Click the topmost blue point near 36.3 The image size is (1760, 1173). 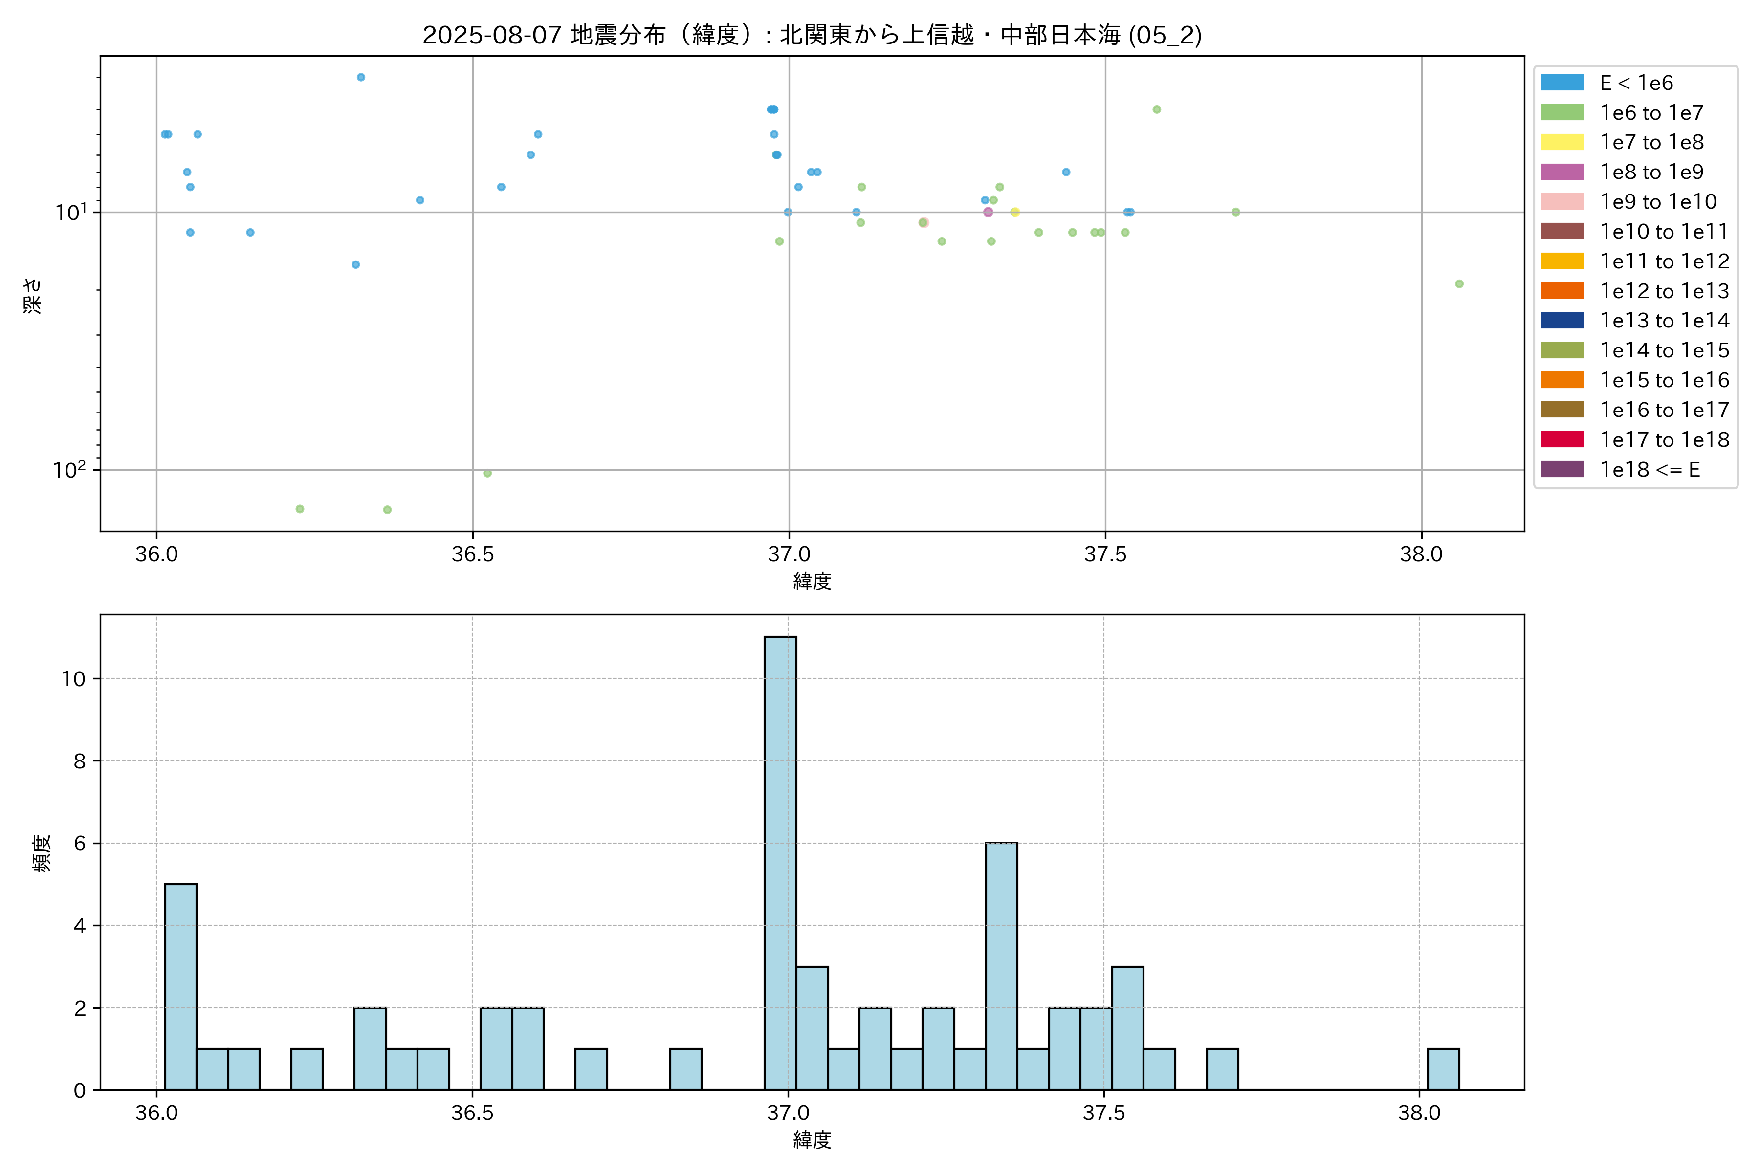(361, 78)
